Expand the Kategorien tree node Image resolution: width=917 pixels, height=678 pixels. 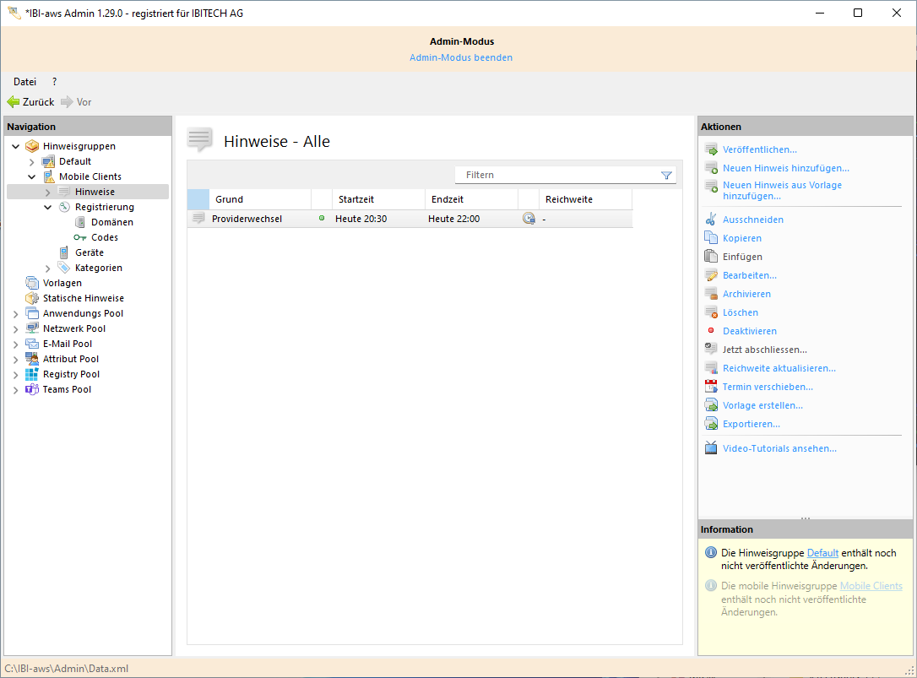pos(48,268)
